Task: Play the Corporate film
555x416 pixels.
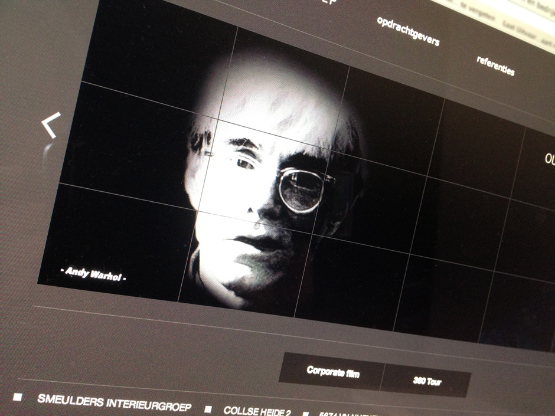Action: click(x=332, y=372)
